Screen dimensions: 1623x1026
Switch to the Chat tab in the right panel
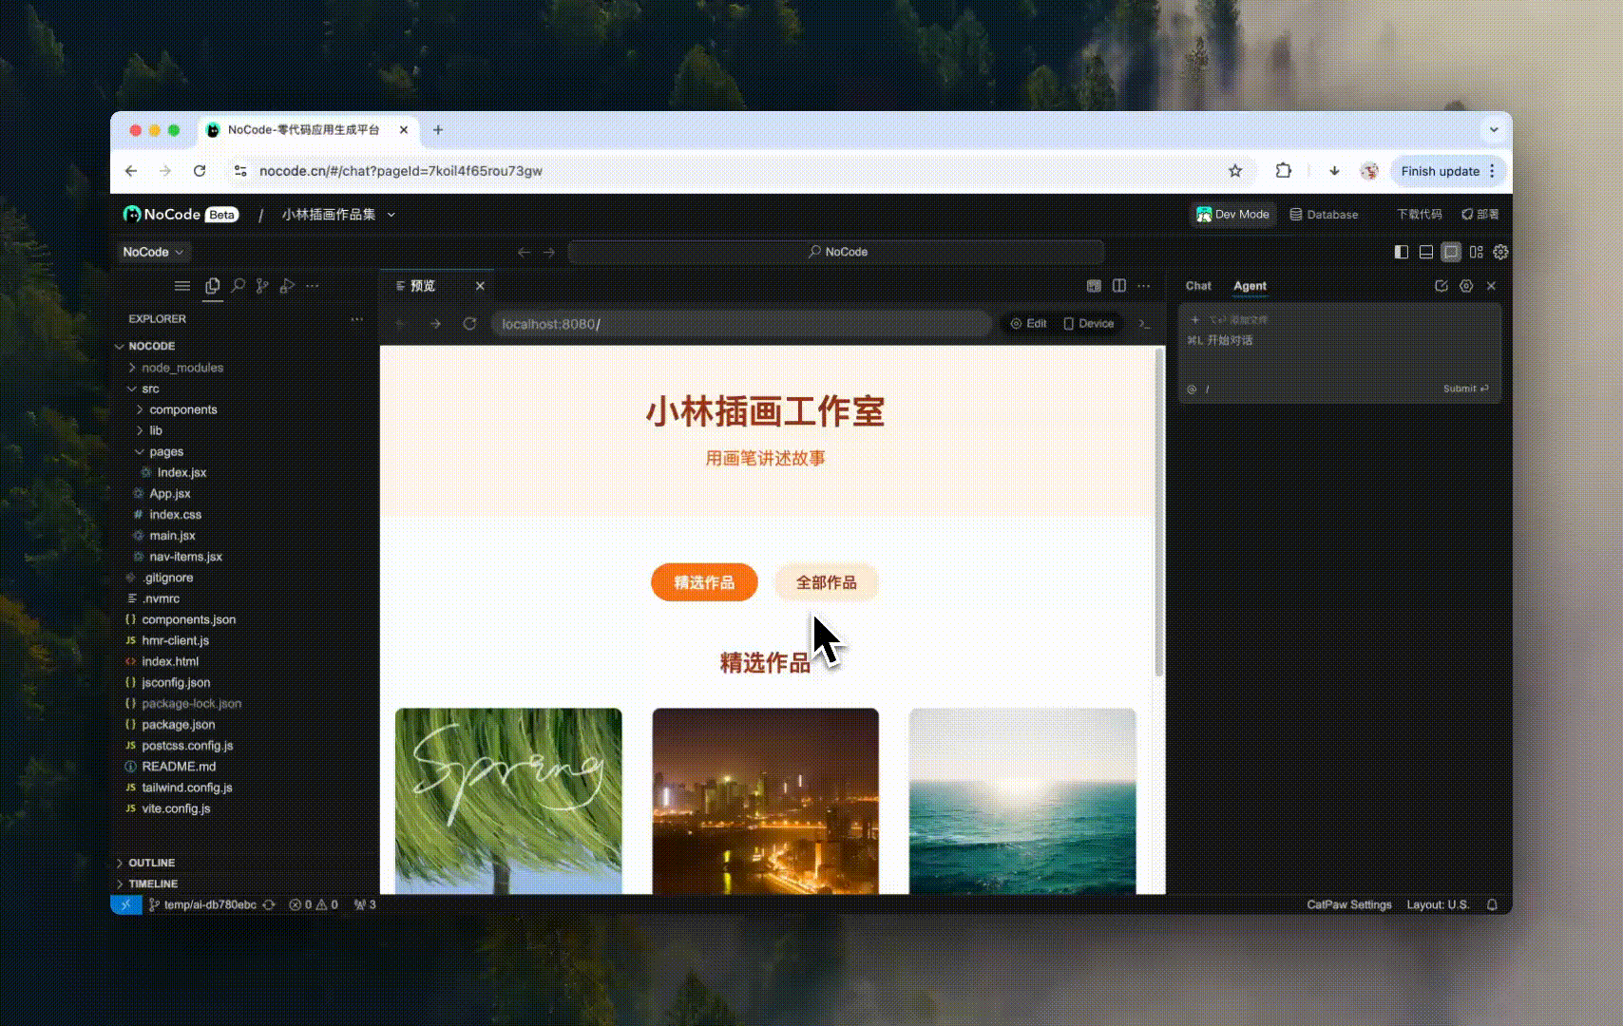[x=1197, y=286]
